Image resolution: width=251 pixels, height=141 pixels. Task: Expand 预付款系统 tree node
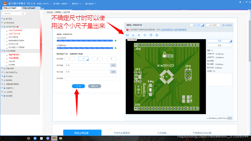point(2,22)
